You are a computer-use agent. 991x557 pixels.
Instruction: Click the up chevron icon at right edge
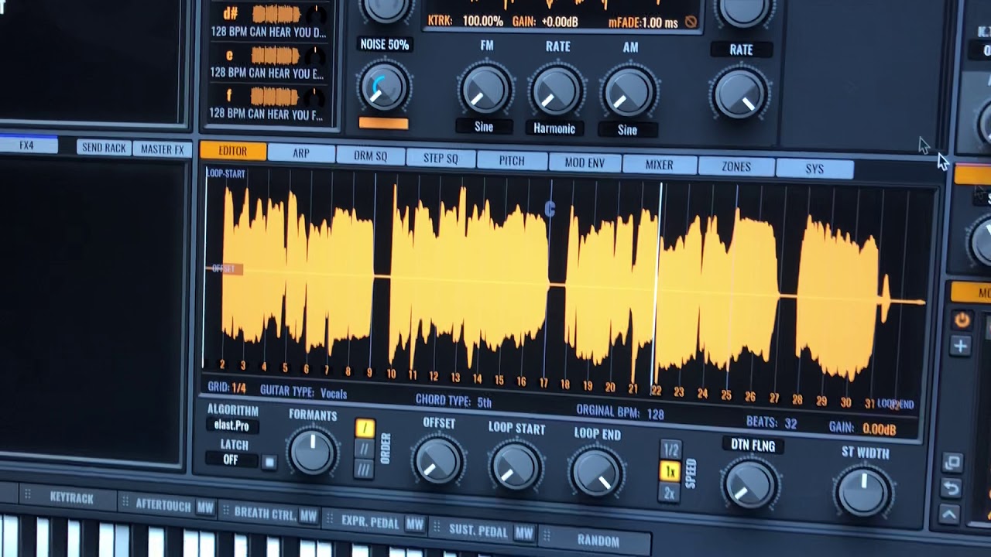(950, 514)
